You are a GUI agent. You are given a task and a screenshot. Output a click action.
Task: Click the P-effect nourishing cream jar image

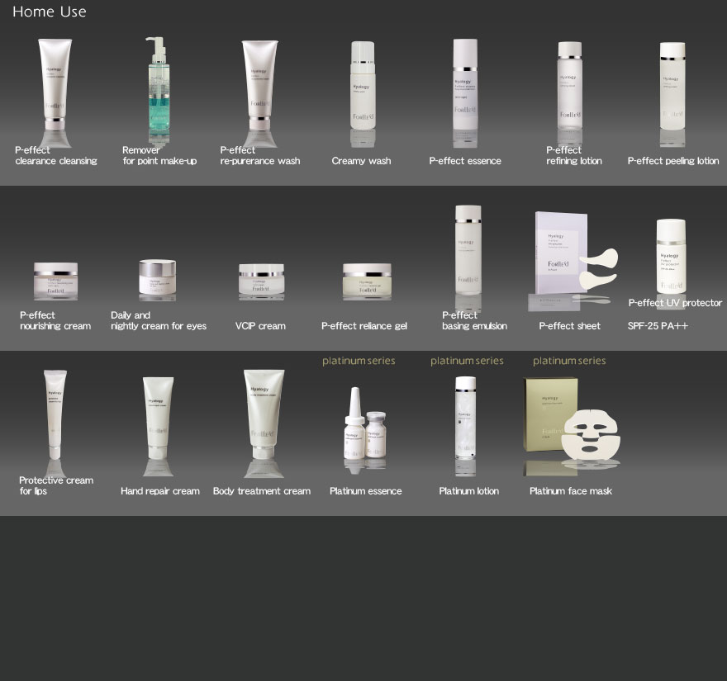pyautogui.click(x=55, y=281)
